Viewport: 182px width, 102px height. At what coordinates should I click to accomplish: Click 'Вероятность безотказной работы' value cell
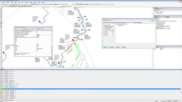(44, 35)
